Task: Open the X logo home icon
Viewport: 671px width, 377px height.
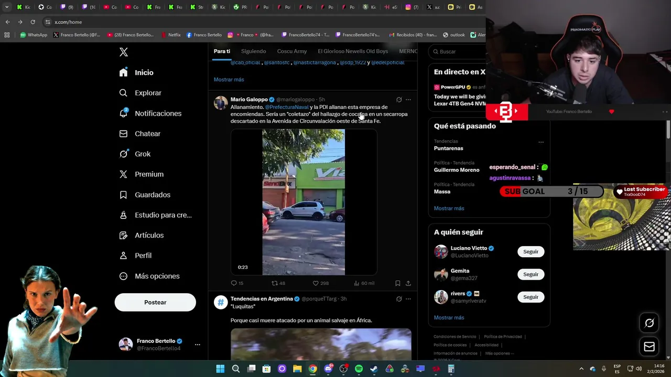Action: click(x=124, y=52)
